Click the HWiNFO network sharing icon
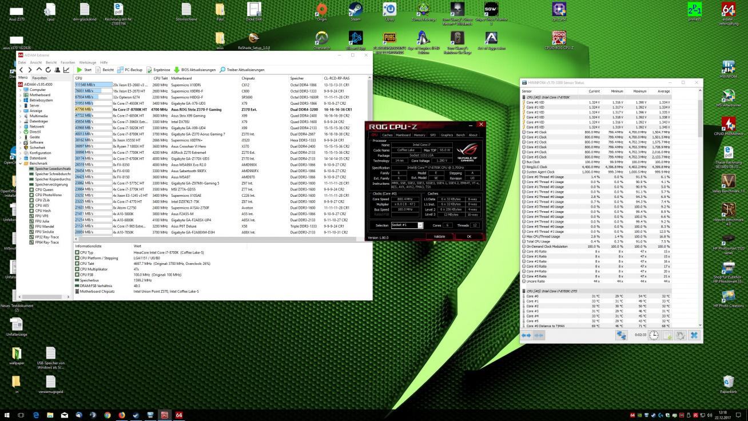 point(620,336)
